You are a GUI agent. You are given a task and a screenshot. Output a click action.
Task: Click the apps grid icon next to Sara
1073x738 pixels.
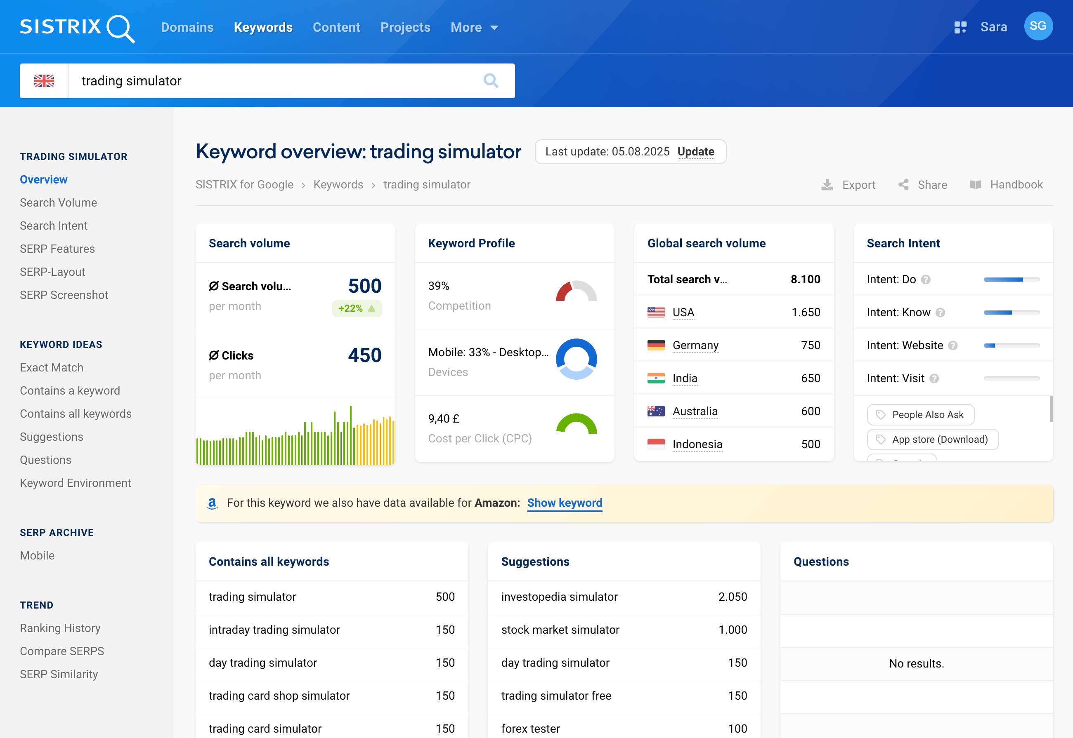pyautogui.click(x=960, y=27)
